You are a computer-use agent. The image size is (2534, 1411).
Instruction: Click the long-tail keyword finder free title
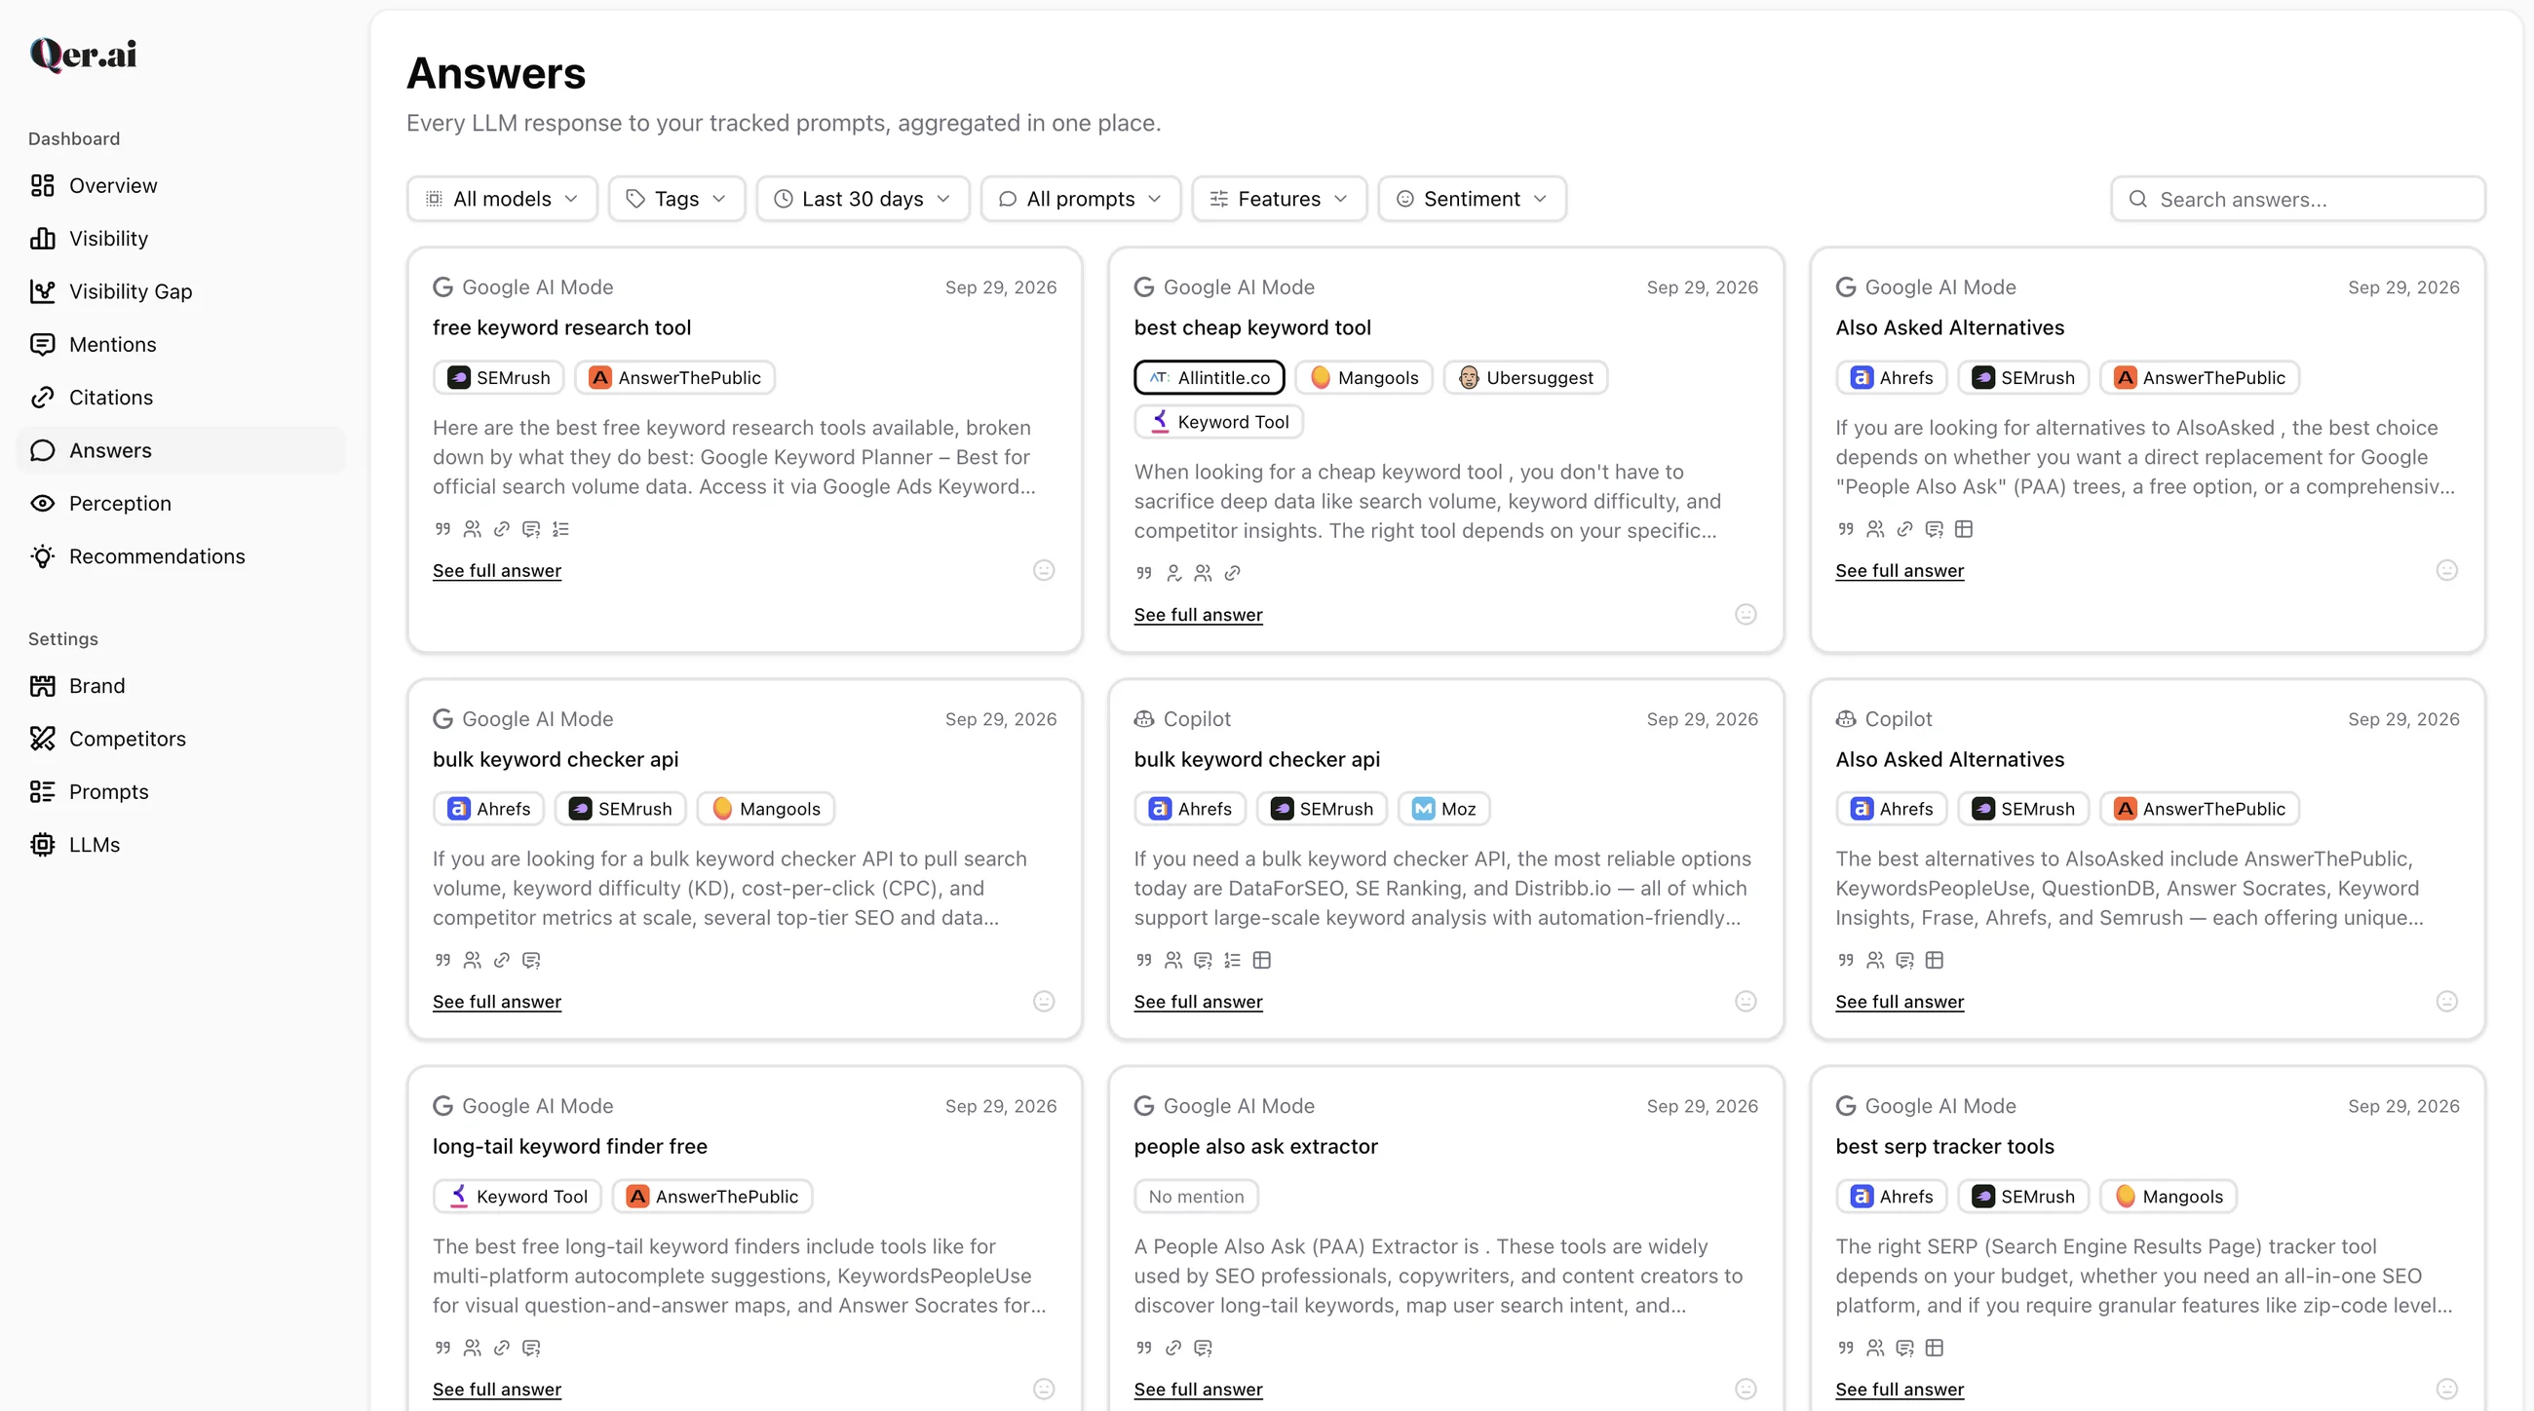[569, 1147]
